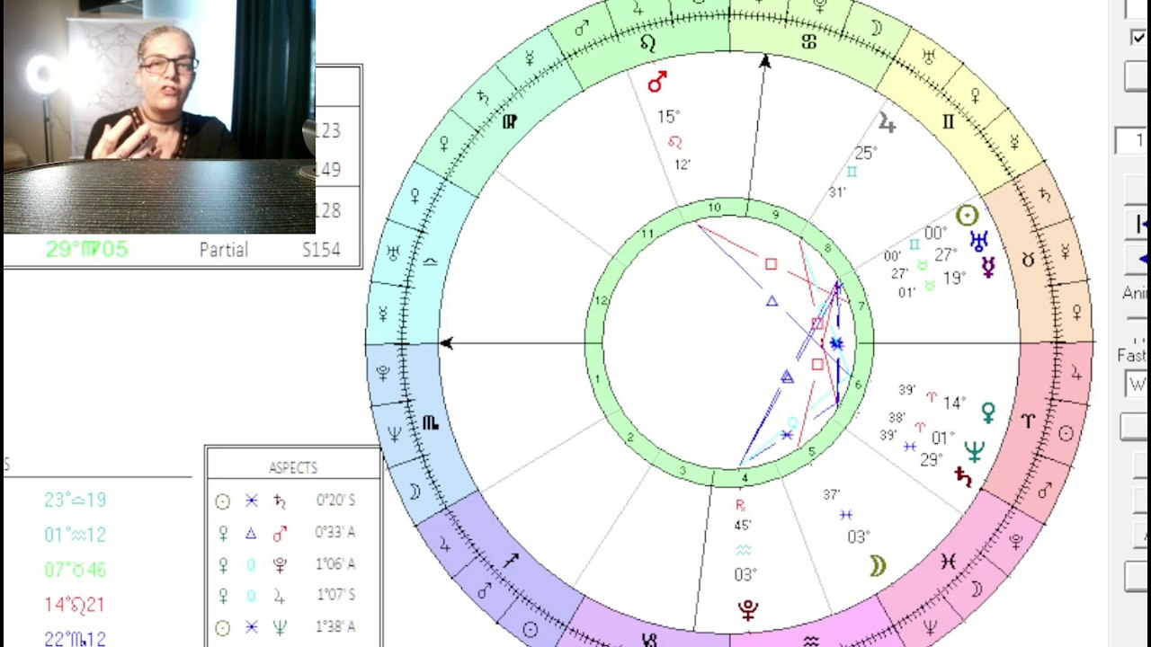This screenshot has height=647, width=1151.
Task: Click the Pluto glyph at 03° Aquarius
Action: coord(747,610)
